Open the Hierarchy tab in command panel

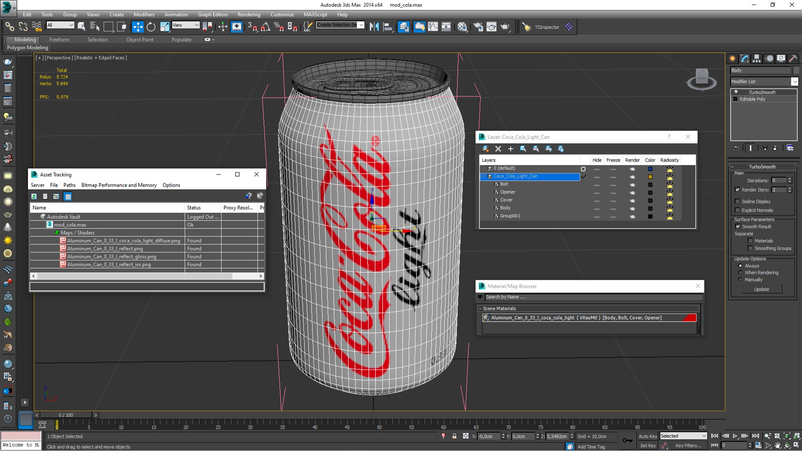(x=756, y=58)
